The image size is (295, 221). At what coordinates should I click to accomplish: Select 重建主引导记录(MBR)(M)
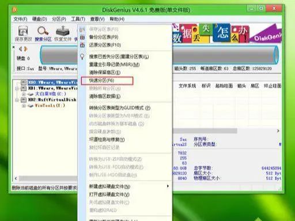(x=114, y=65)
